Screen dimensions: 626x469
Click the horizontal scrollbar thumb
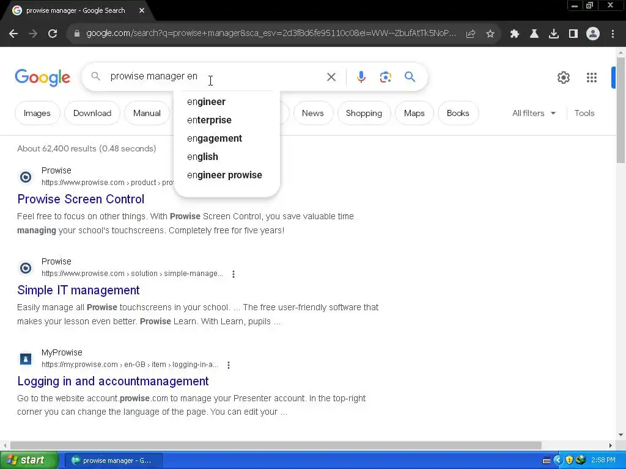[276, 445]
